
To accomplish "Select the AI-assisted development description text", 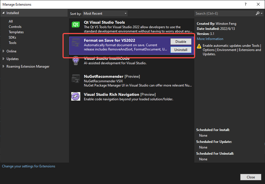I will point(115,63).
